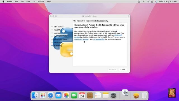The image size is (179, 101).
Task: Open the Window menu
Action: pyautogui.click(x=41, y=1)
